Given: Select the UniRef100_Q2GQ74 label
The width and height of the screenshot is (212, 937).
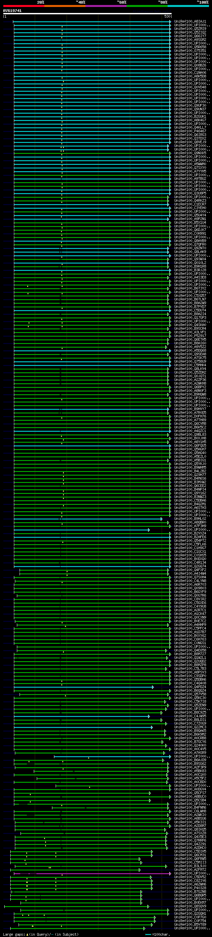Looking at the screenshot, I should click(190, 566).
